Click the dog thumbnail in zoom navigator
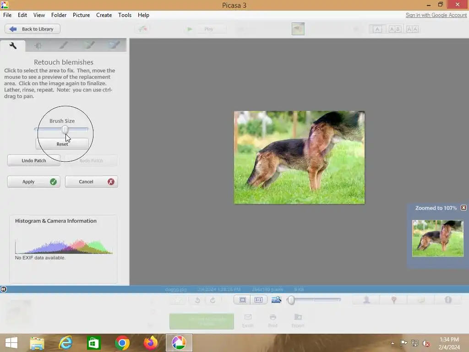 click(x=437, y=238)
